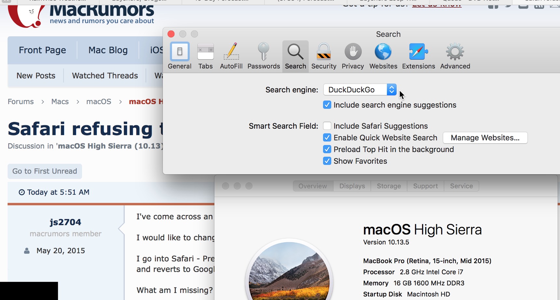Toggle Preload Top Hit in the background
The width and height of the screenshot is (560, 300).
click(327, 149)
